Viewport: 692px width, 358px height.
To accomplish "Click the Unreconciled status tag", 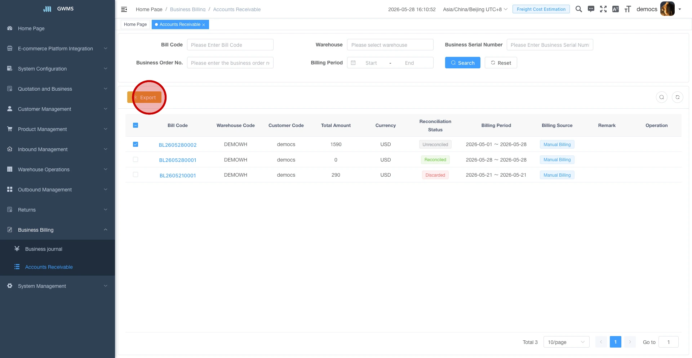I will click(435, 144).
